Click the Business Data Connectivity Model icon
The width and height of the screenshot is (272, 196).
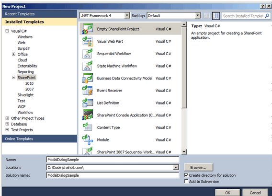[x=88, y=78]
